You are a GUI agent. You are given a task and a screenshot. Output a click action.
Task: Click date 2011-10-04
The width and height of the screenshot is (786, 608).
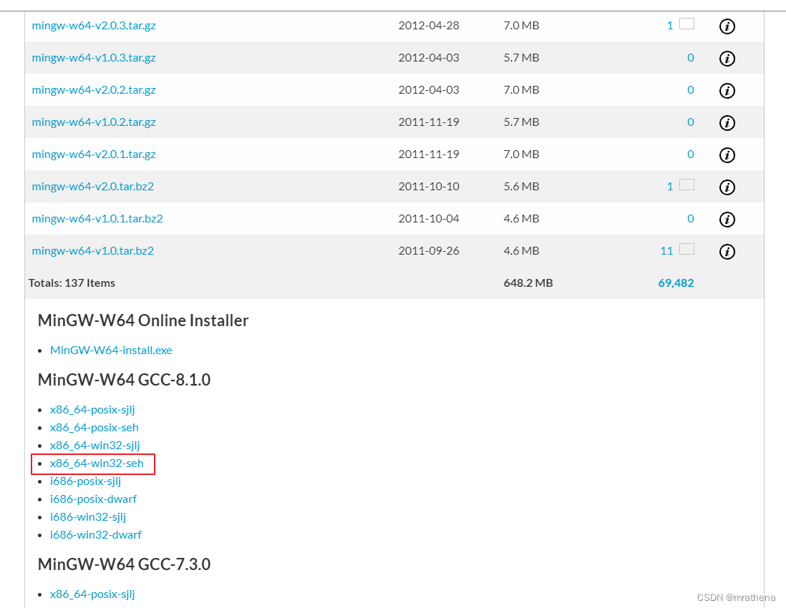click(x=429, y=218)
